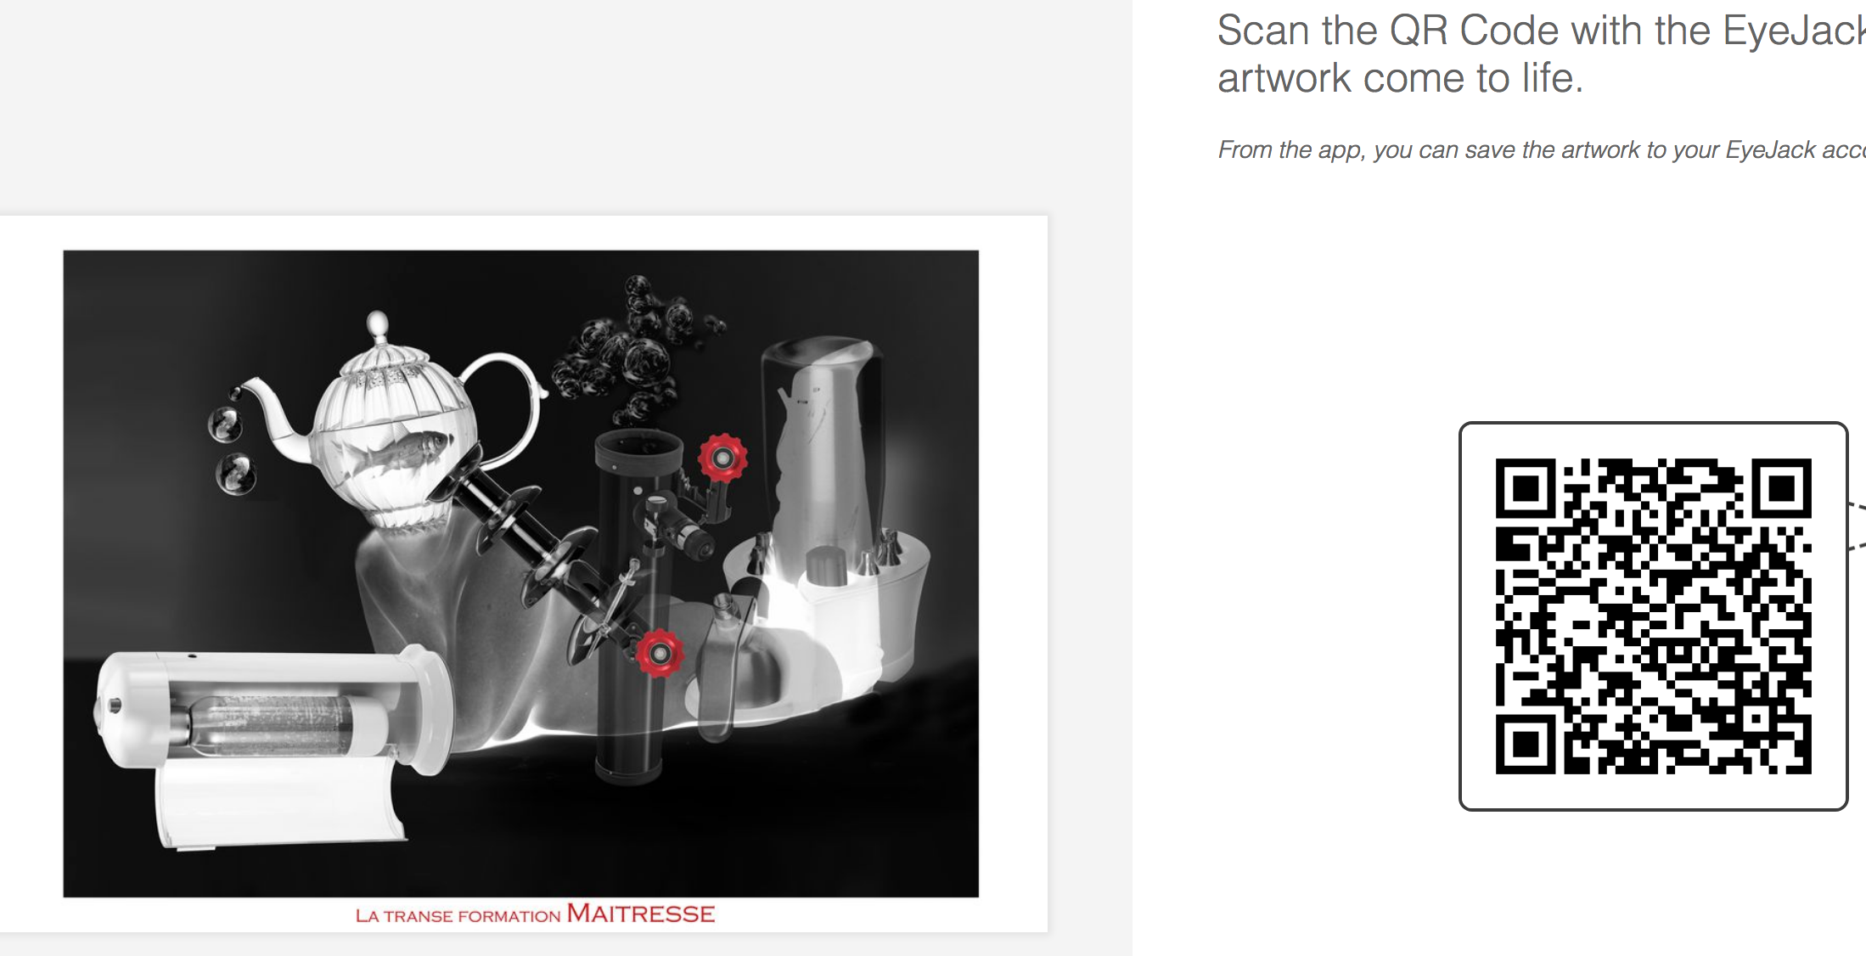Click the top-right QR finder square
This screenshot has height=956, width=1866.
[x=1782, y=488]
